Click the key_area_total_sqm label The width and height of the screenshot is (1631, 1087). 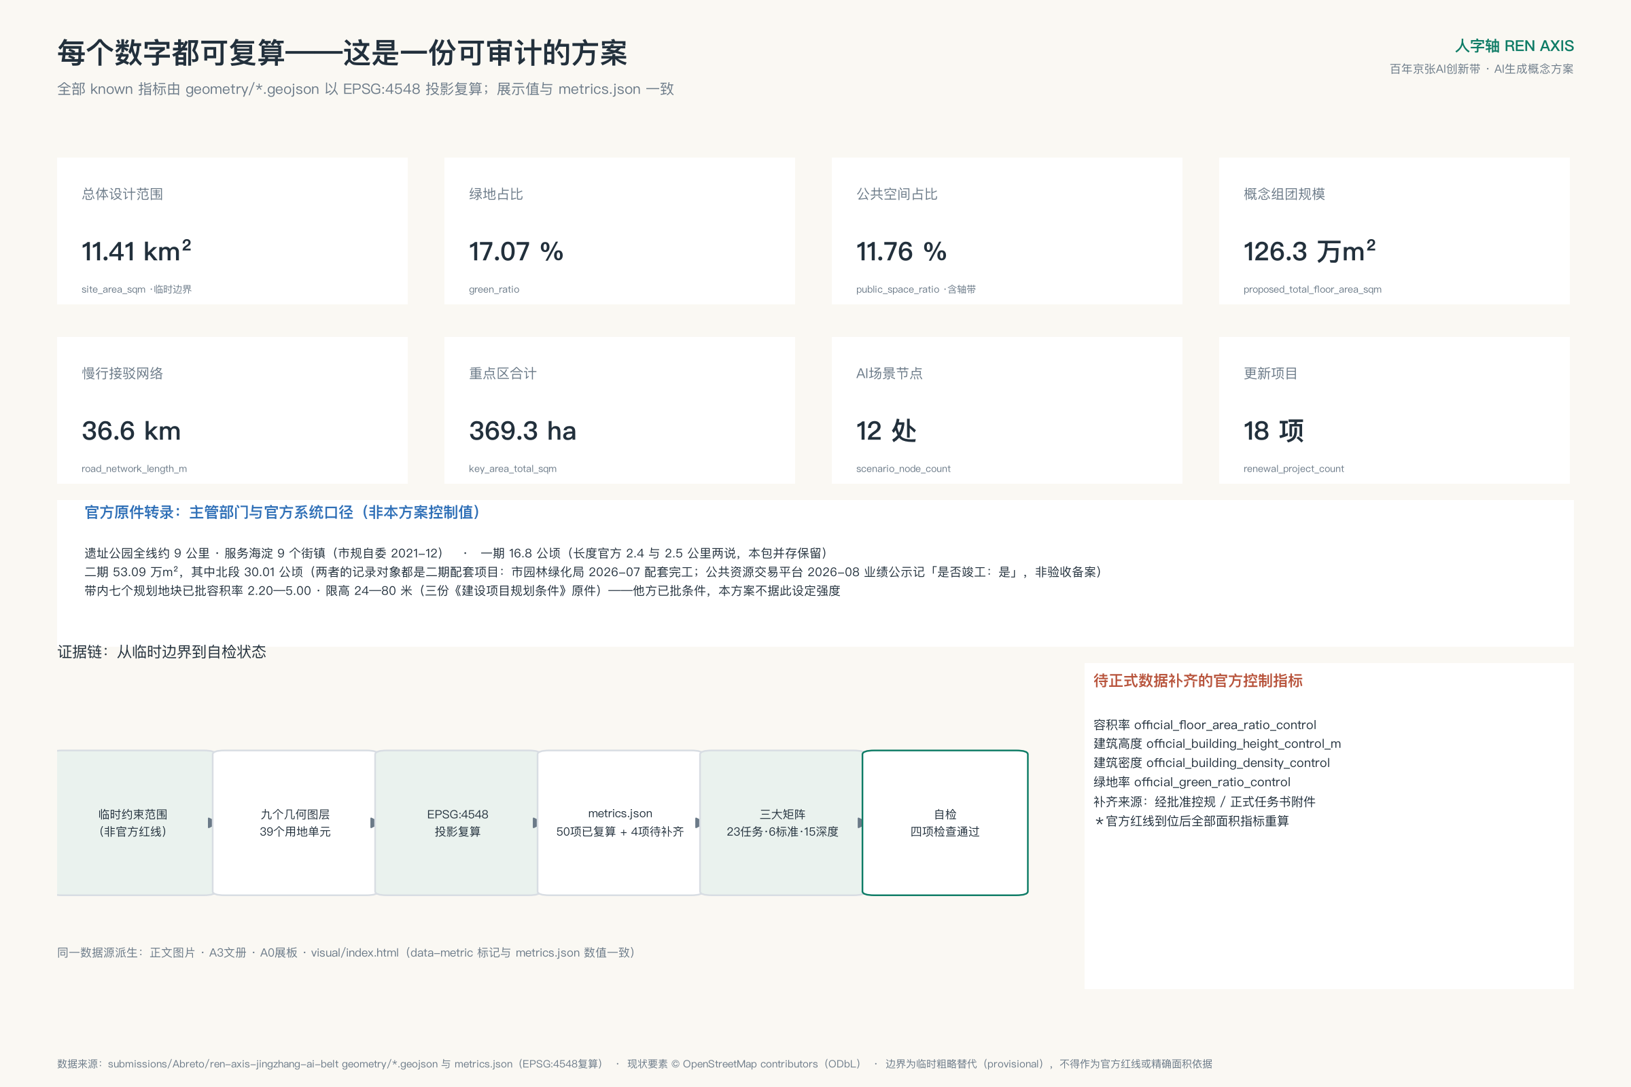512,469
